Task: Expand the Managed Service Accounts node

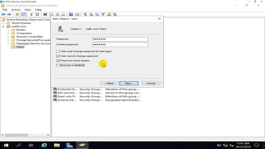Action: (x=8, y=43)
